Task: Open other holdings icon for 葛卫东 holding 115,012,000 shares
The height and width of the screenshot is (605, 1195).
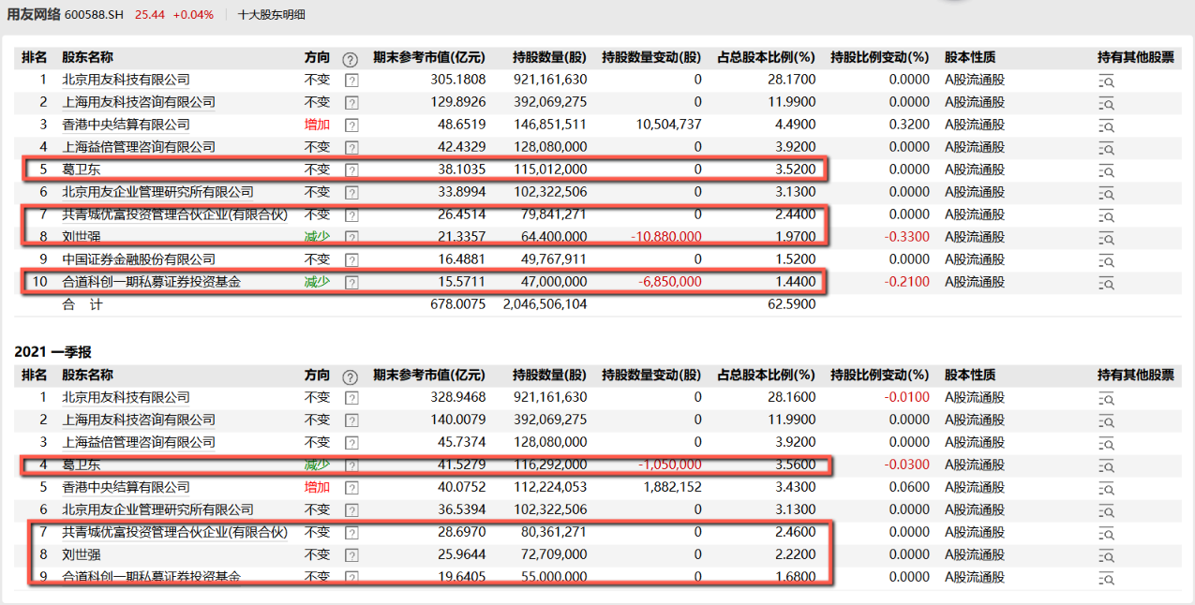Action: pyautogui.click(x=1106, y=170)
